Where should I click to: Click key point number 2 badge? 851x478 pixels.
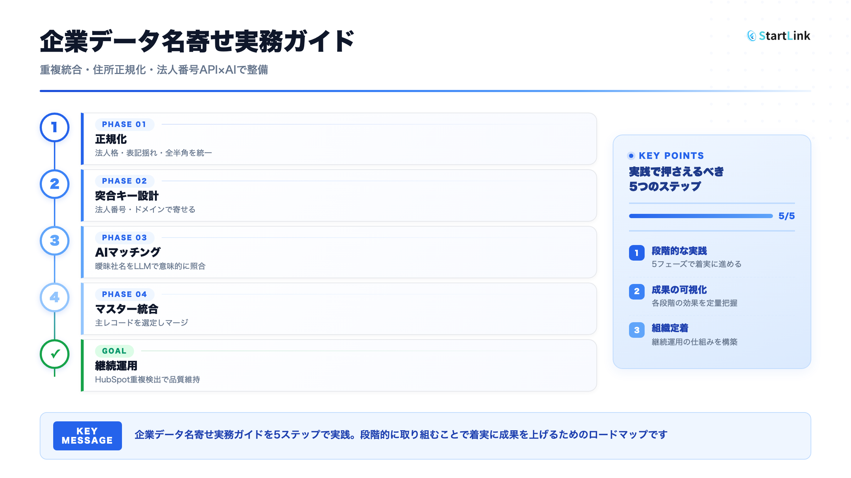[x=636, y=291]
